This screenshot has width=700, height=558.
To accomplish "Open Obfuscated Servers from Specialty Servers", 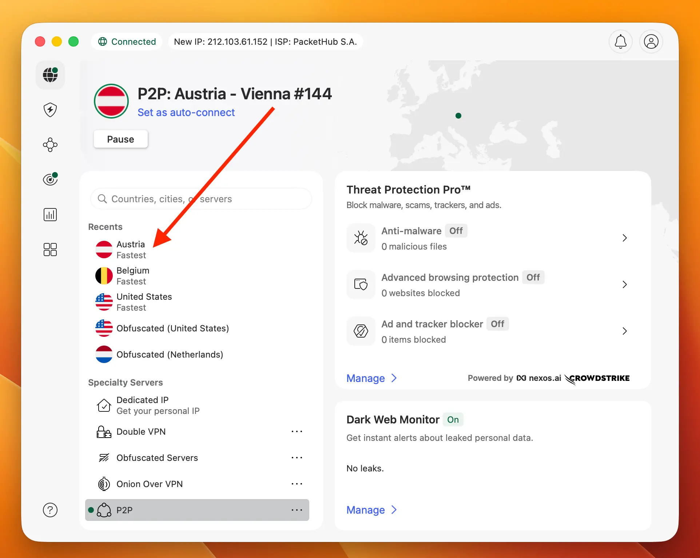I will point(157,458).
